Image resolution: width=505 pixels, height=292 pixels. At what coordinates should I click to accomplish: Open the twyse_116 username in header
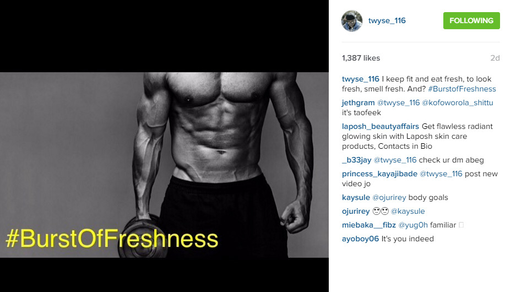(387, 20)
